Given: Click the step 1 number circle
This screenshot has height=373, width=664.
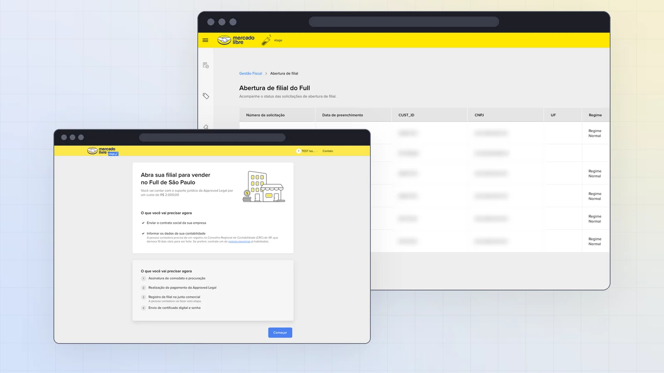Looking at the screenshot, I should (x=144, y=279).
